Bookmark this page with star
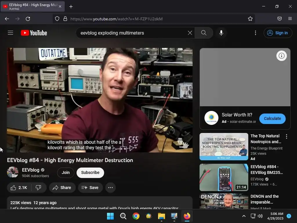This screenshot has height=223, width=297. tap(250, 19)
